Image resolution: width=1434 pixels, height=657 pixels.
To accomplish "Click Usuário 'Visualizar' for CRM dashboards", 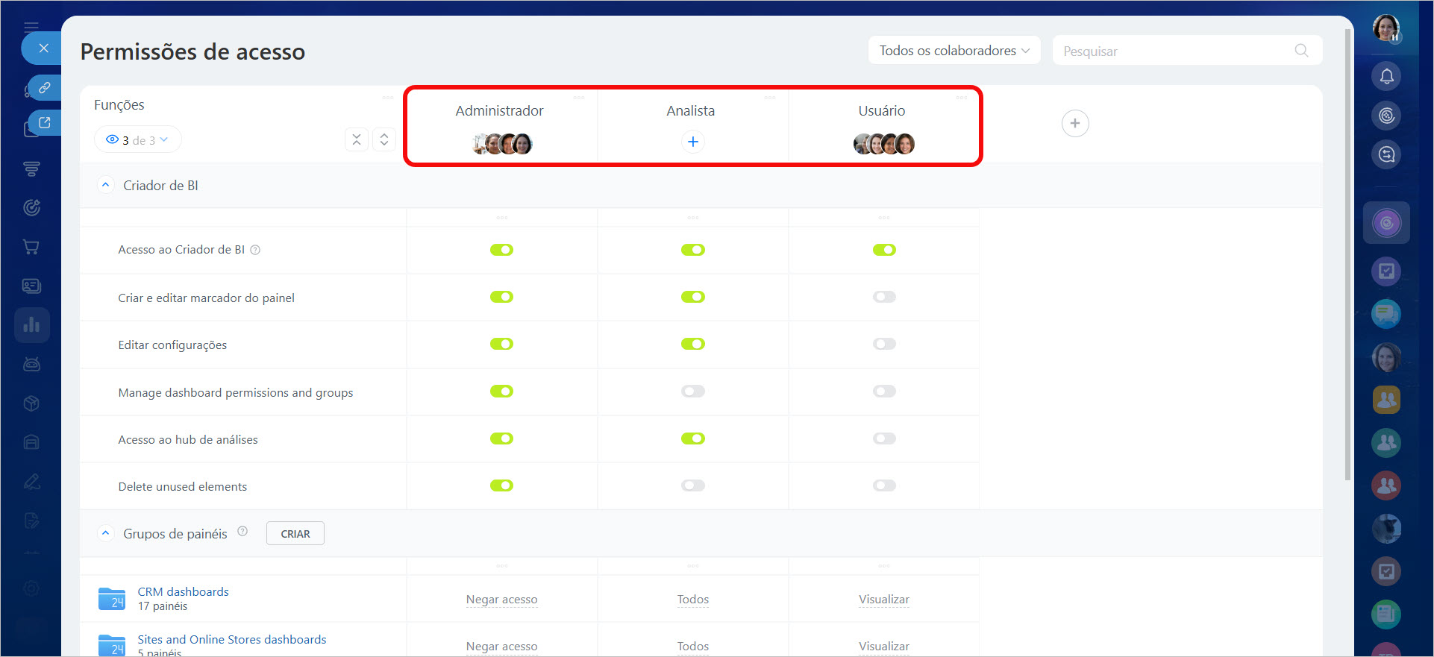I will click(883, 600).
